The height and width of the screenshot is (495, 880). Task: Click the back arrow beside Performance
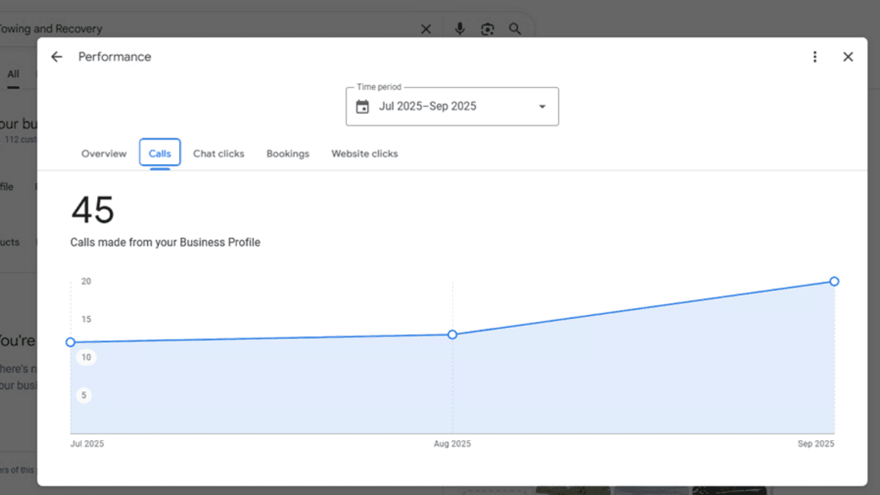coord(56,57)
